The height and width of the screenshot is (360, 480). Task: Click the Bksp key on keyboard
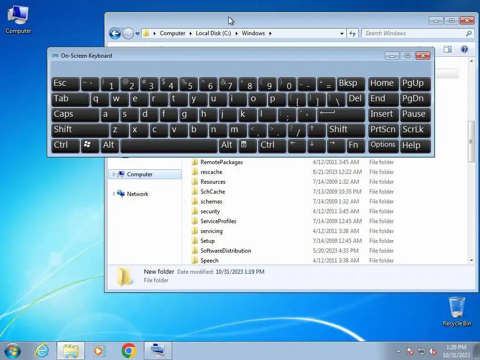351,84
